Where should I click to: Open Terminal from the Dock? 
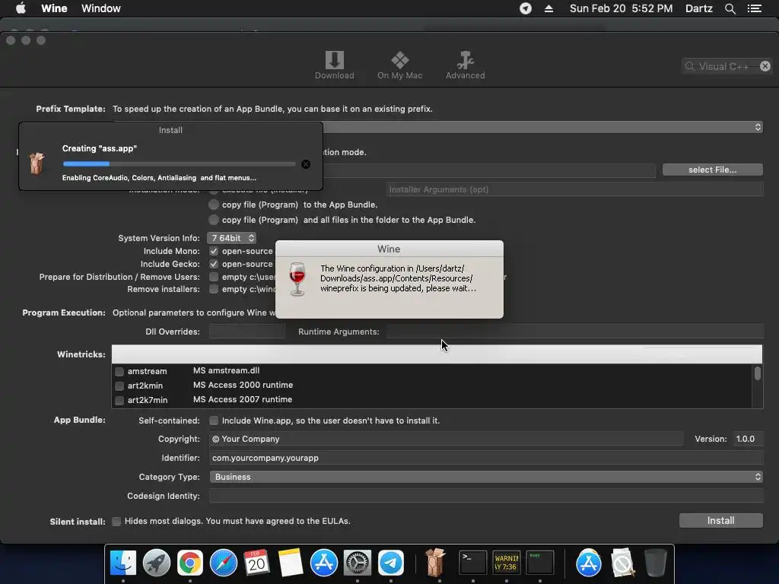point(473,563)
